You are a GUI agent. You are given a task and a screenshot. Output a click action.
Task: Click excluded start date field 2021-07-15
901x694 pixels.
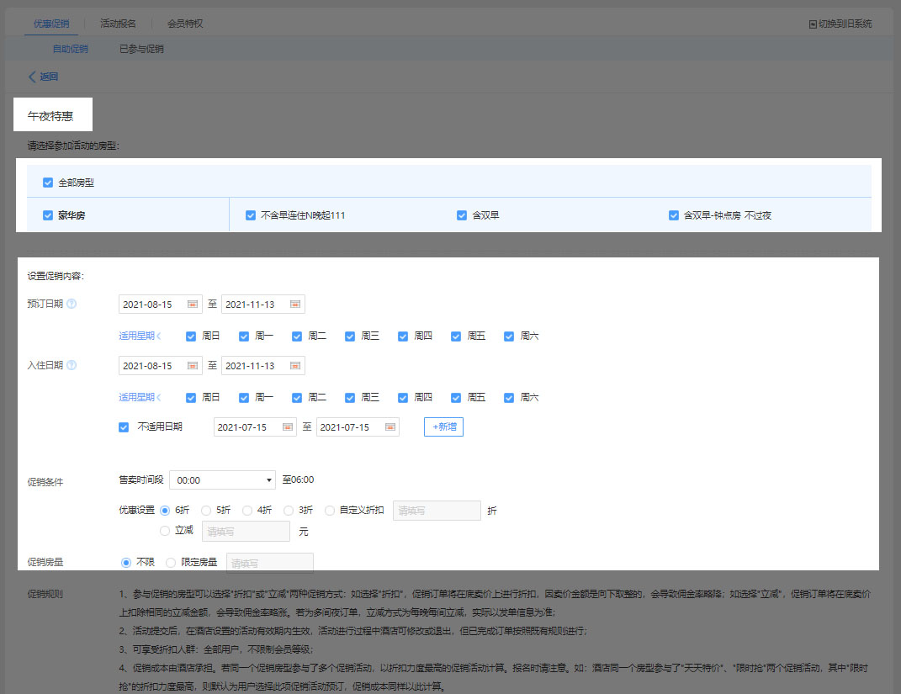[x=255, y=427]
